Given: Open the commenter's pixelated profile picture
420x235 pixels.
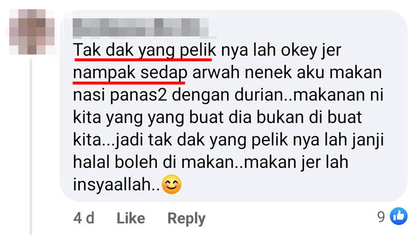Looking at the screenshot, I should [31, 31].
